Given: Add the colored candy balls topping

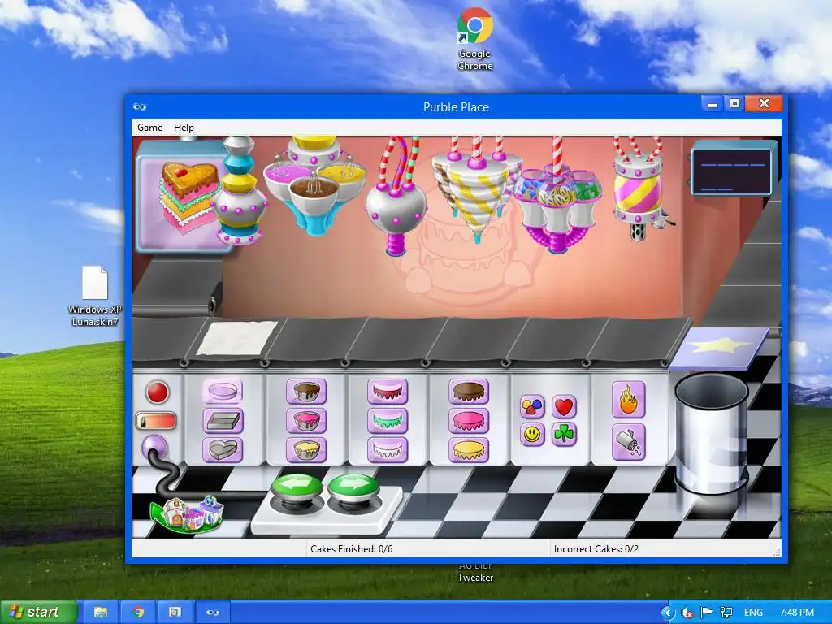Looking at the screenshot, I should (x=533, y=407).
